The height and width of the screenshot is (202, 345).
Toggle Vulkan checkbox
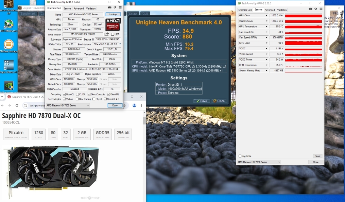[x=64, y=99]
